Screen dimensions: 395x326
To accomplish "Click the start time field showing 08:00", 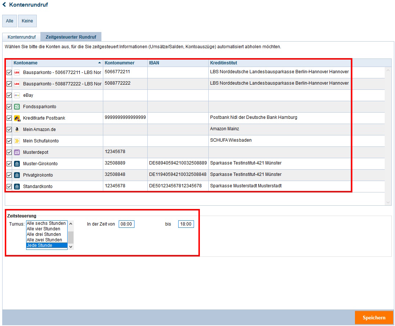I will 126,224.
